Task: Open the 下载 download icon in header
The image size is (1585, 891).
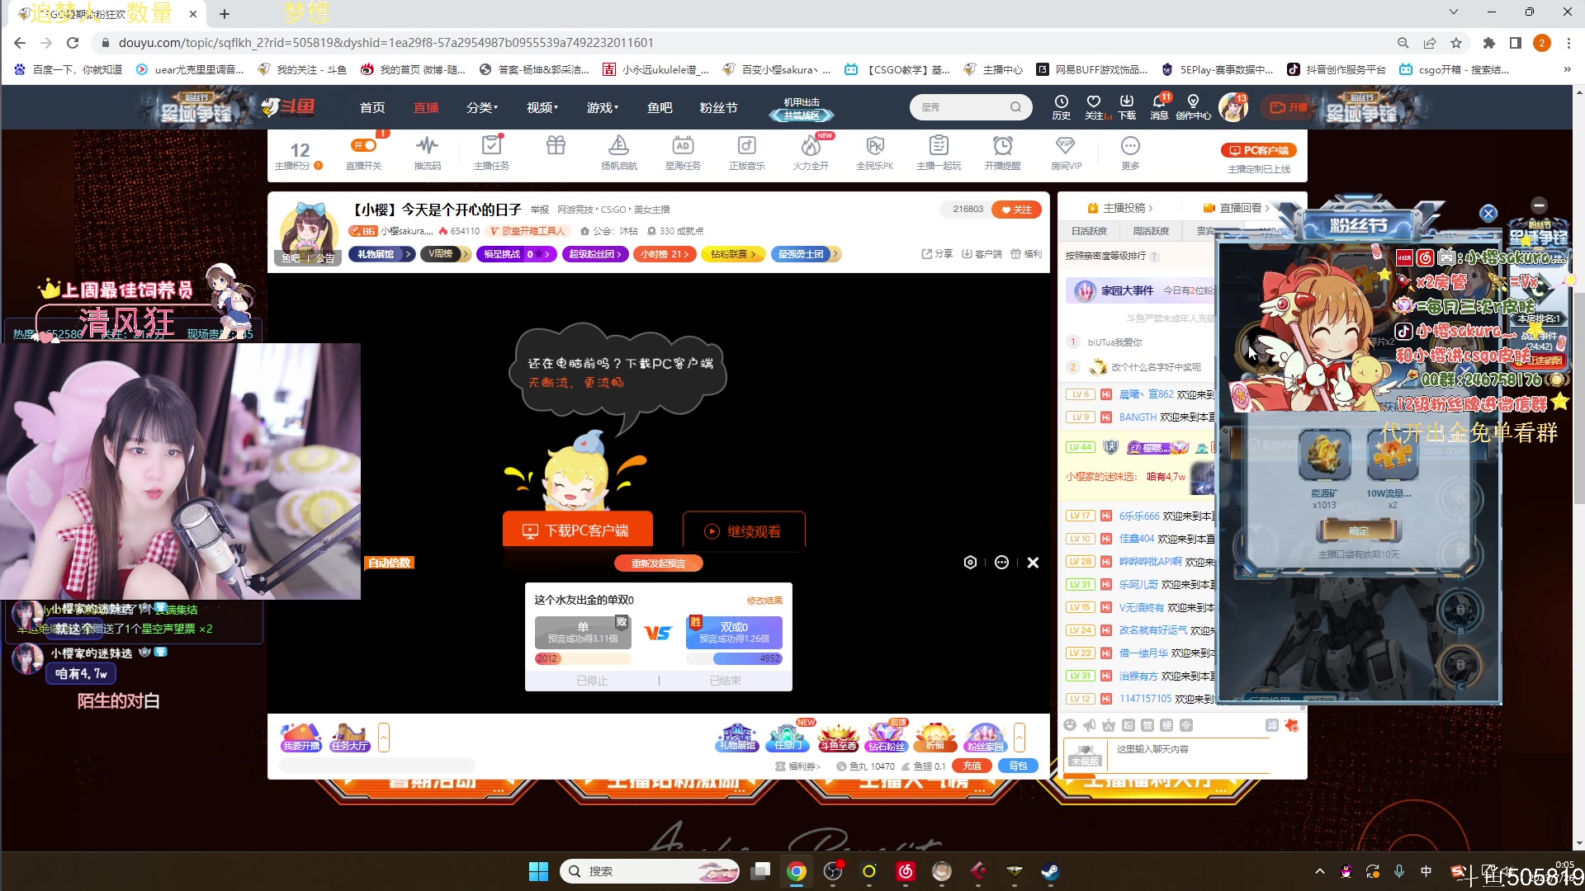Action: point(1127,107)
